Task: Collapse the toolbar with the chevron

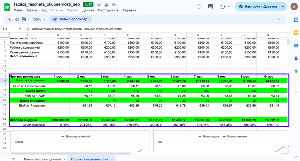Action: 280,19
